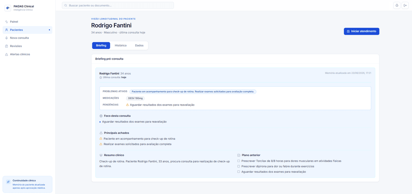Click the Resumo clínico paragraph text
The height and width of the screenshot is (194, 412).
164,163
